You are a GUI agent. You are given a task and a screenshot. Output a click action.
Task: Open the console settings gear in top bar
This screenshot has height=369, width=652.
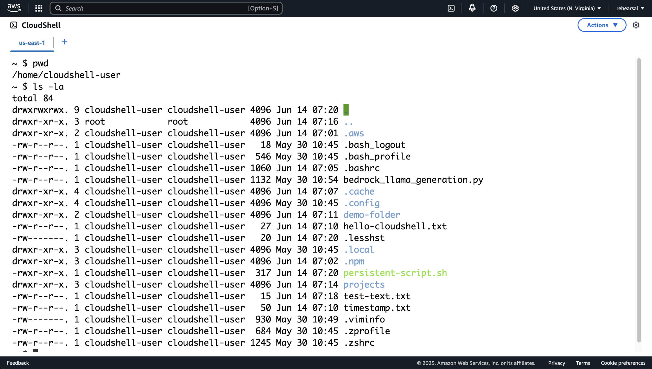point(515,8)
